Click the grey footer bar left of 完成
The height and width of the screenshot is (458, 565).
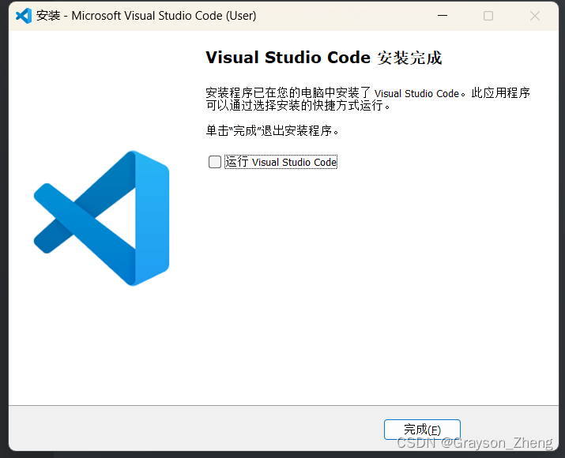pos(190,429)
